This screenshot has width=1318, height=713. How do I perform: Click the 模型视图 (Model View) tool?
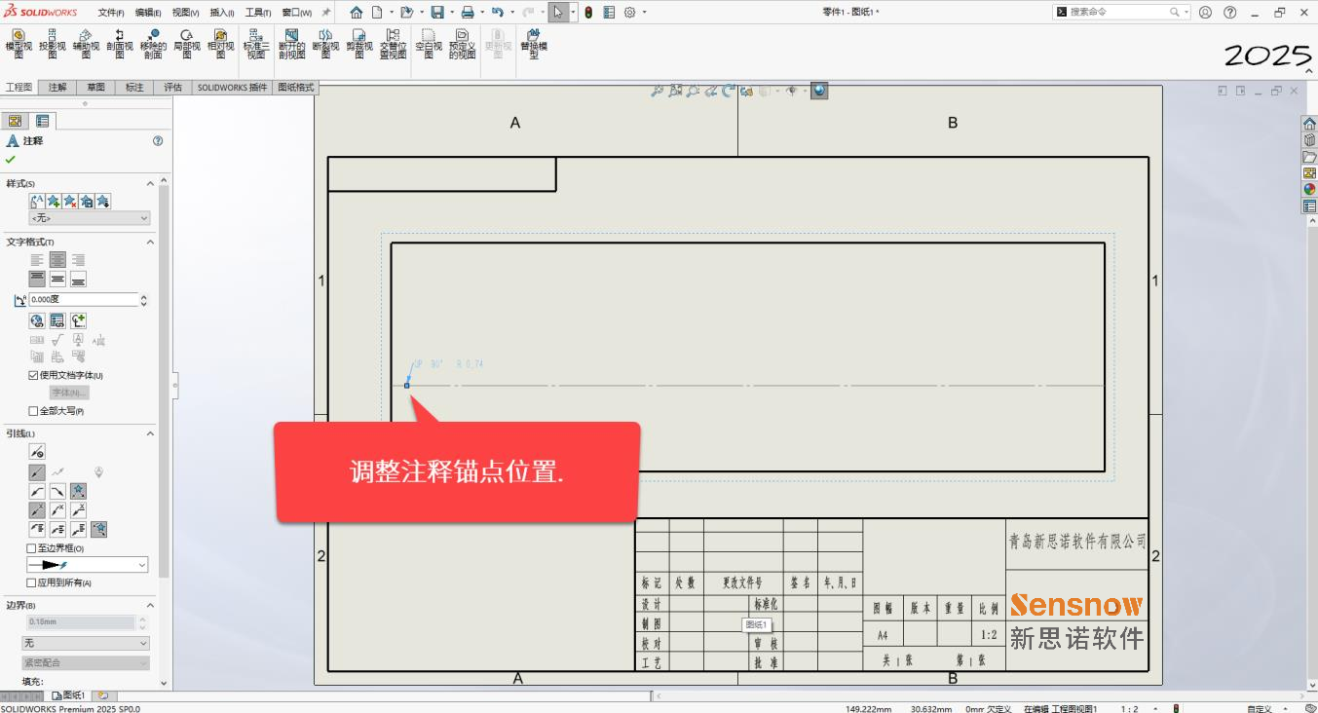pos(19,44)
